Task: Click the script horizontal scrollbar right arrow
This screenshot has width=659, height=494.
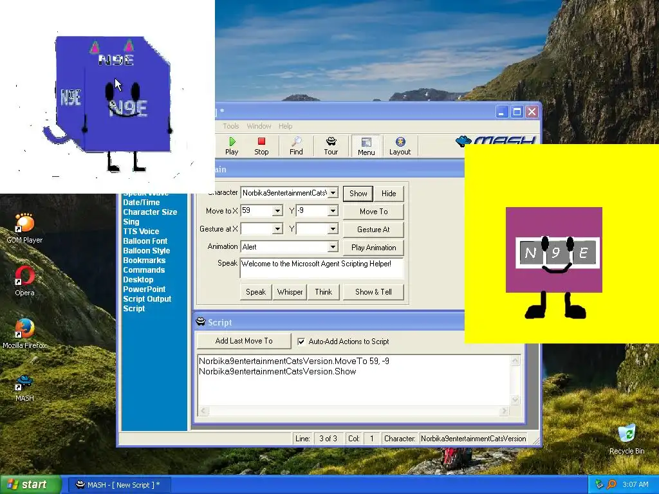Action: [504, 410]
